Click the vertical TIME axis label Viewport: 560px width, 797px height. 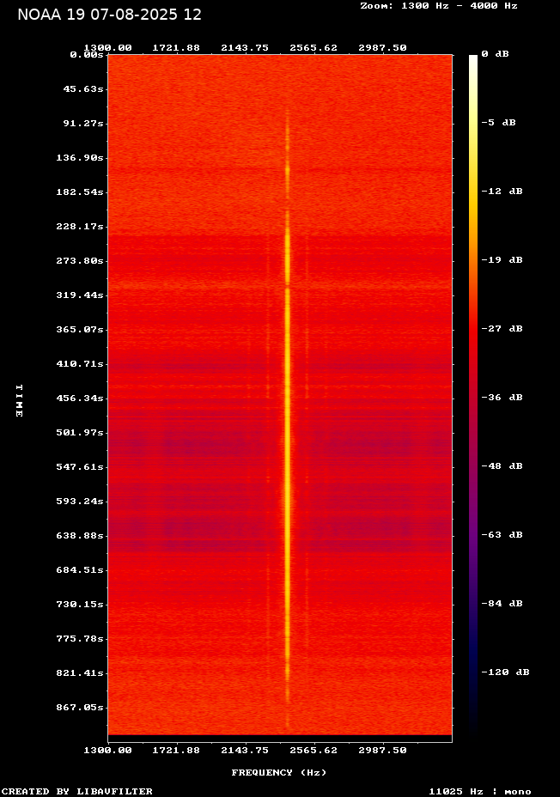18,400
